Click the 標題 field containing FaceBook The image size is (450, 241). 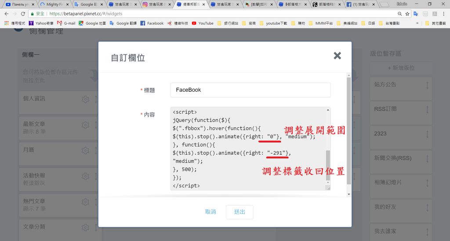(x=250, y=90)
